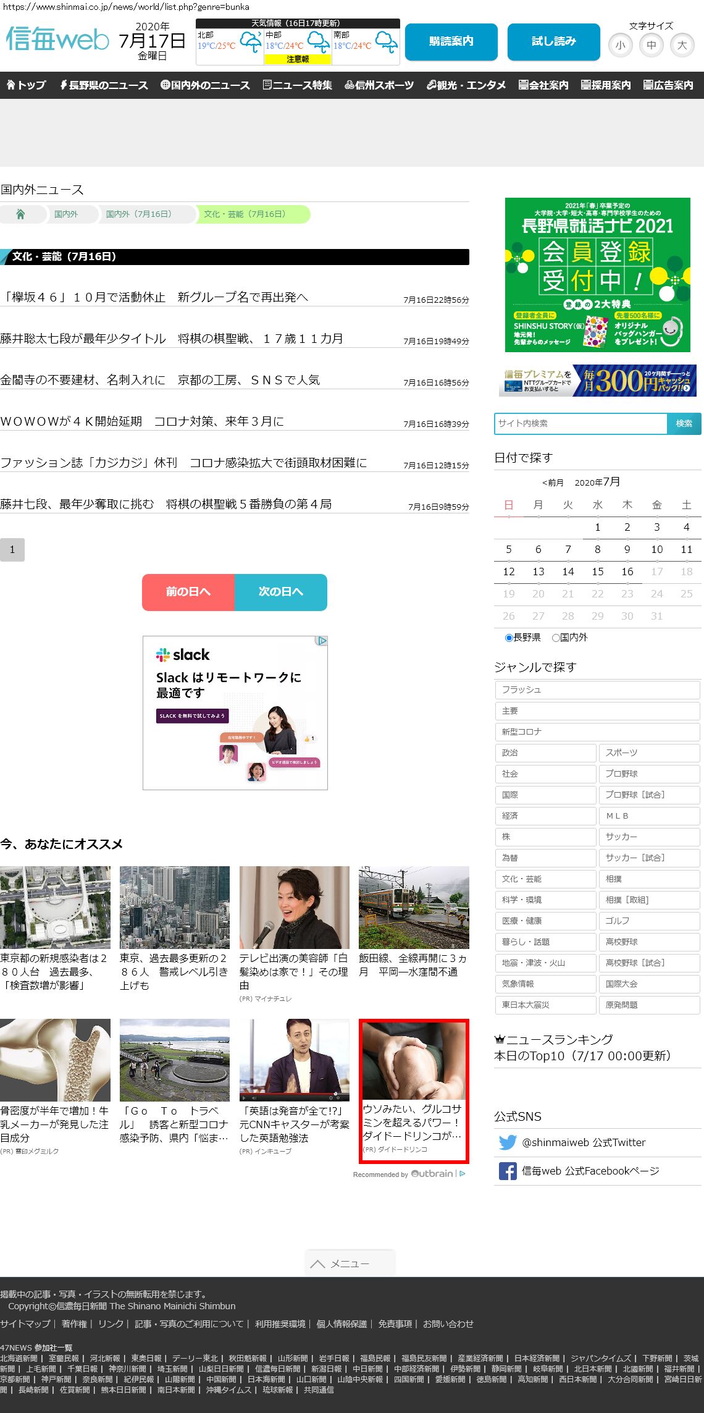Open the 文化・芸能 genre category
The width and height of the screenshot is (704, 1413).
tap(545, 879)
